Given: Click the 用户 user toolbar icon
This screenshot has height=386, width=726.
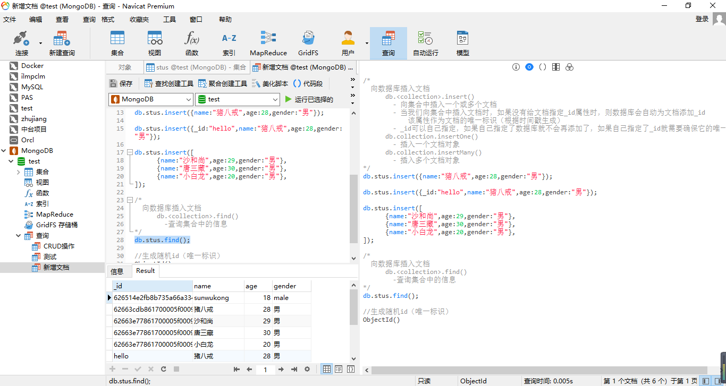Looking at the screenshot, I should click(x=348, y=43).
